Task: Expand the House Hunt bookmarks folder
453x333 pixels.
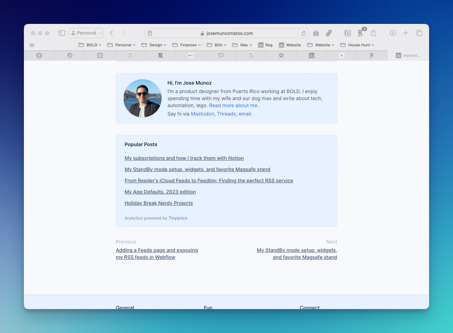Action: click(x=357, y=45)
